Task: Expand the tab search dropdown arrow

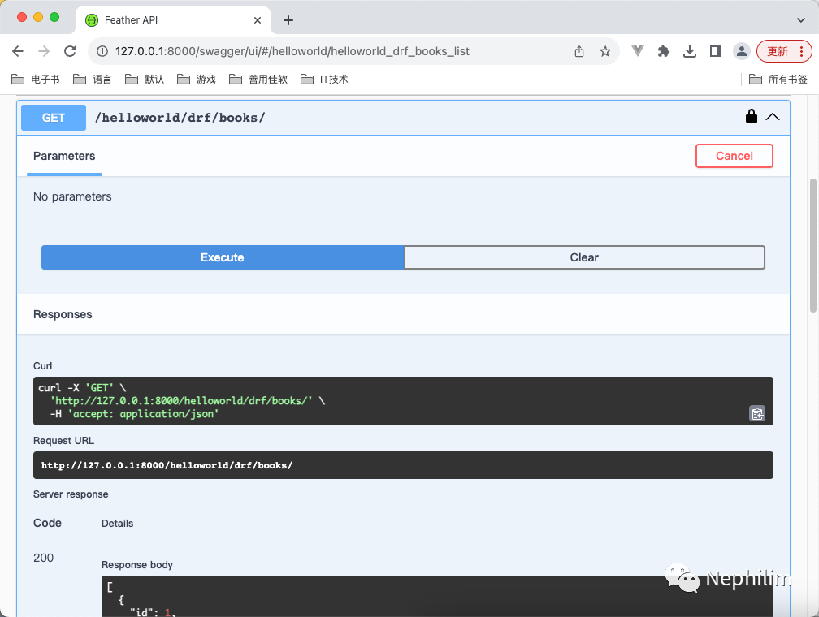Action: pos(801,19)
